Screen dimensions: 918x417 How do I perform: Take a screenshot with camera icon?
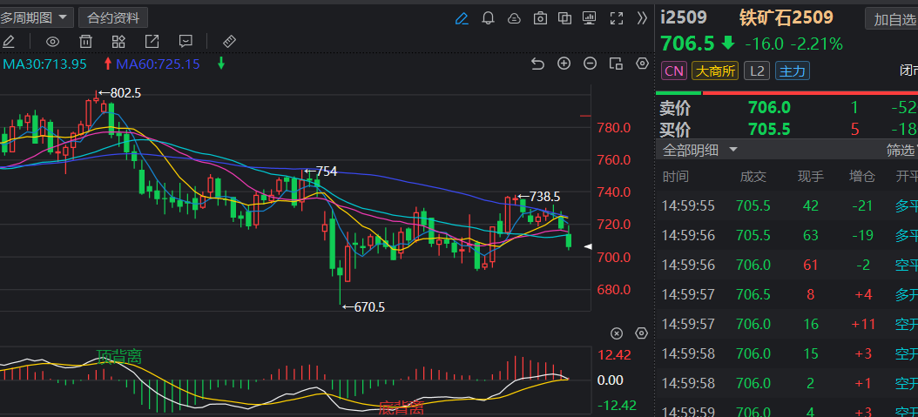(x=540, y=18)
